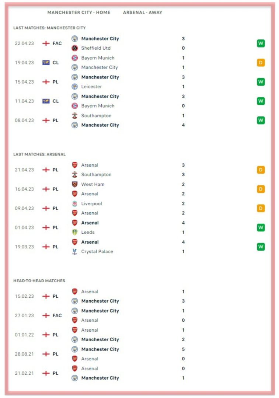
Task: Click the West Ham club crest
Action: pos(75,184)
